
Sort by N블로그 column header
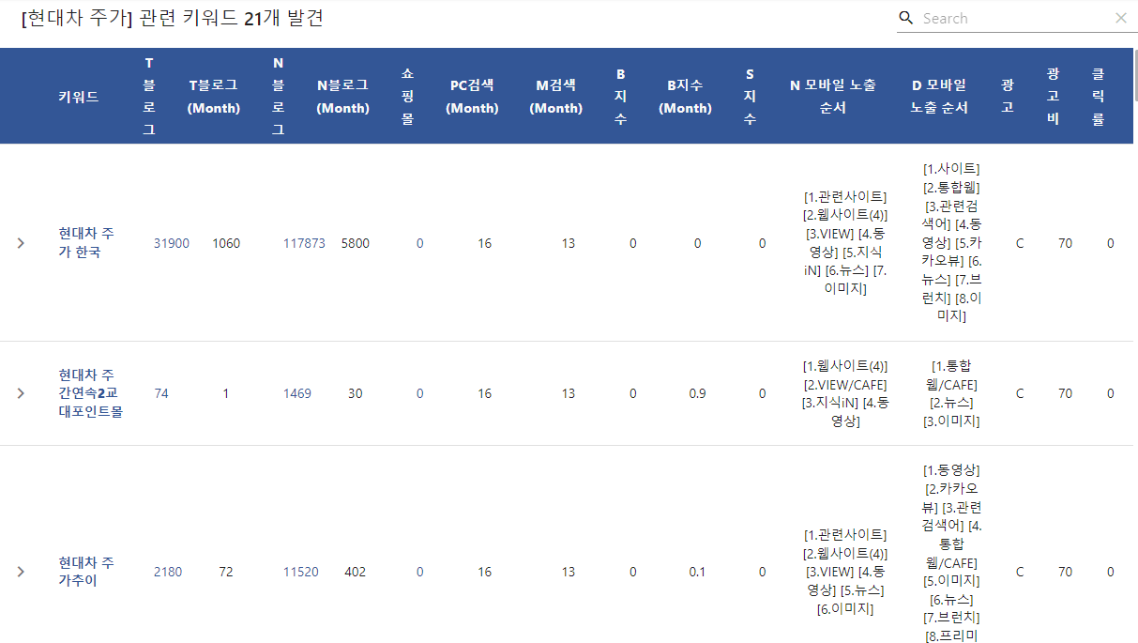[279, 97]
